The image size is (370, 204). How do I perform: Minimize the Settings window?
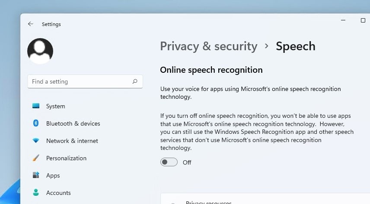tap(343, 20)
